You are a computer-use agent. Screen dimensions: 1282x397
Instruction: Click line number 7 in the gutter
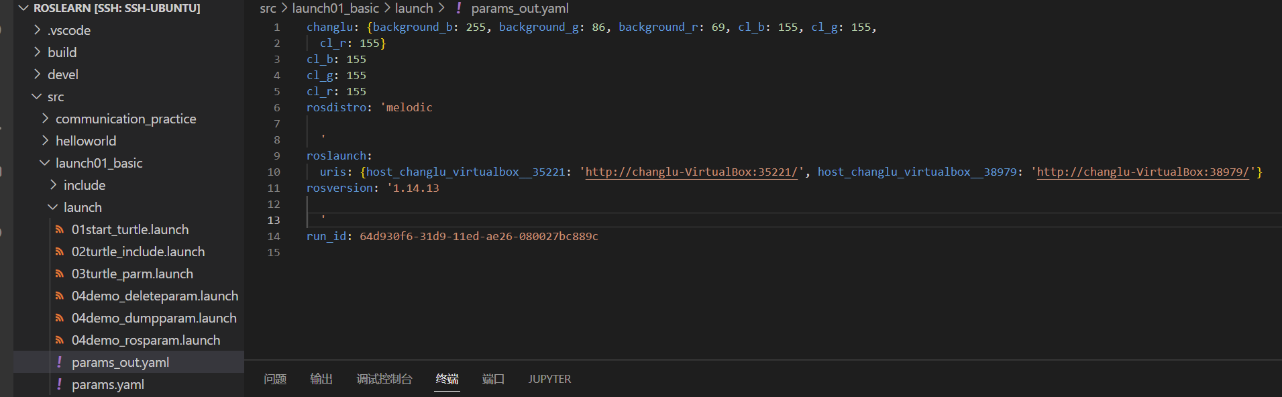[276, 124]
